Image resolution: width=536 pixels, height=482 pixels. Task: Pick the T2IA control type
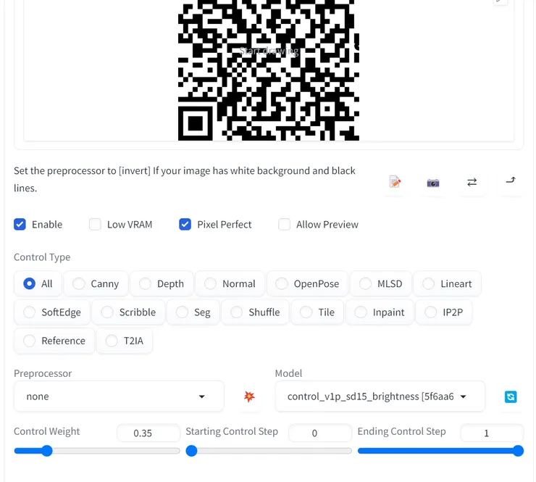[125, 341]
